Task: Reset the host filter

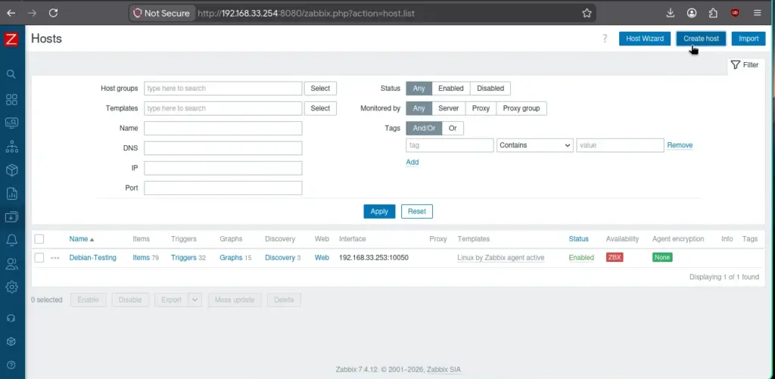Action: coord(417,212)
